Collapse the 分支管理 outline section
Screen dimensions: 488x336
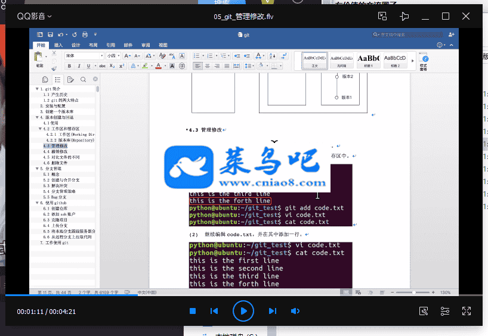tap(37, 169)
